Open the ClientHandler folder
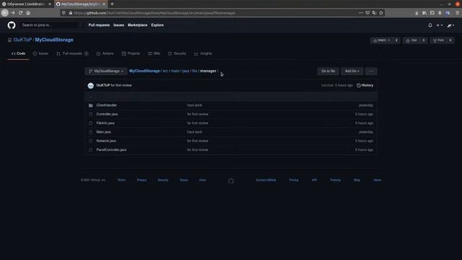The width and height of the screenshot is (462, 260). coord(106,105)
